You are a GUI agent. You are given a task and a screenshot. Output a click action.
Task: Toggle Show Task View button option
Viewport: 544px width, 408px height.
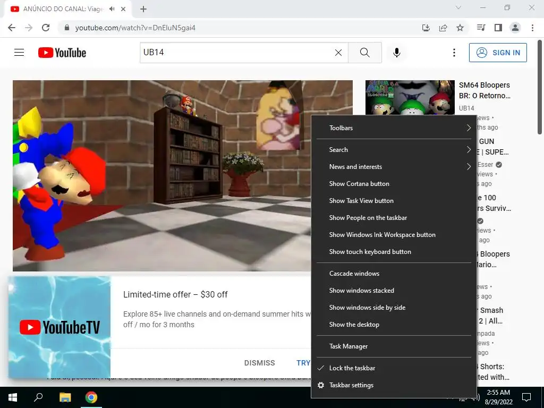click(394, 201)
